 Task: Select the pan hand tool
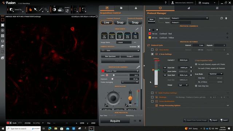tap(30, 10)
